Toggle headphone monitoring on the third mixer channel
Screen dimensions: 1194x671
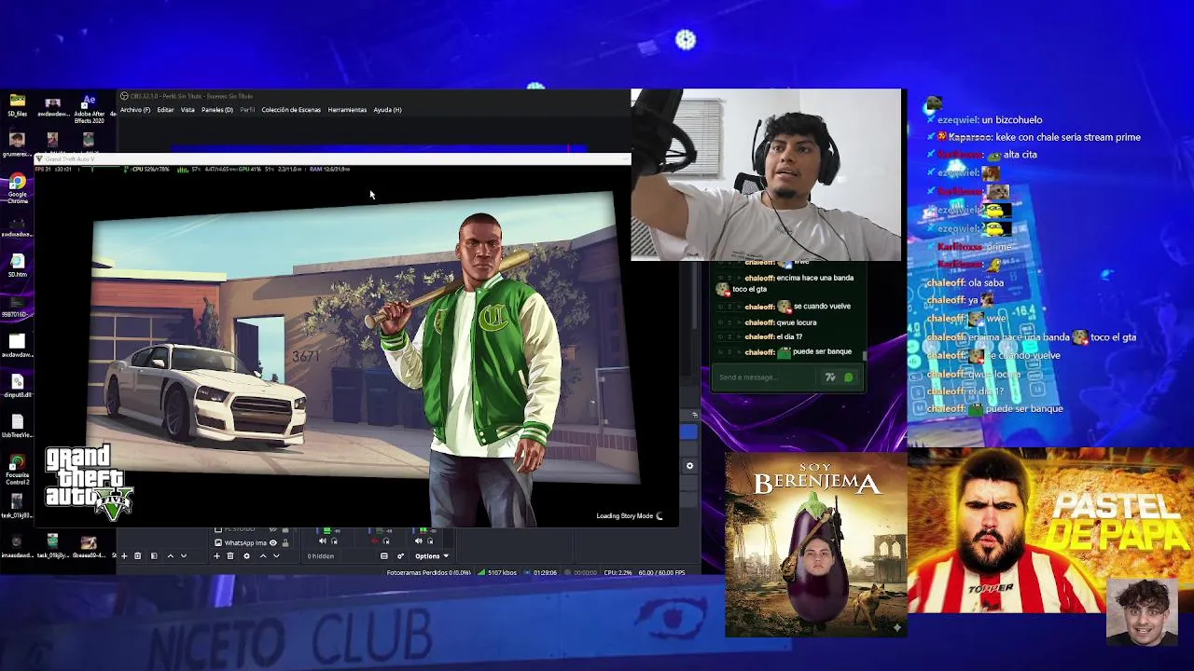point(430,541)
